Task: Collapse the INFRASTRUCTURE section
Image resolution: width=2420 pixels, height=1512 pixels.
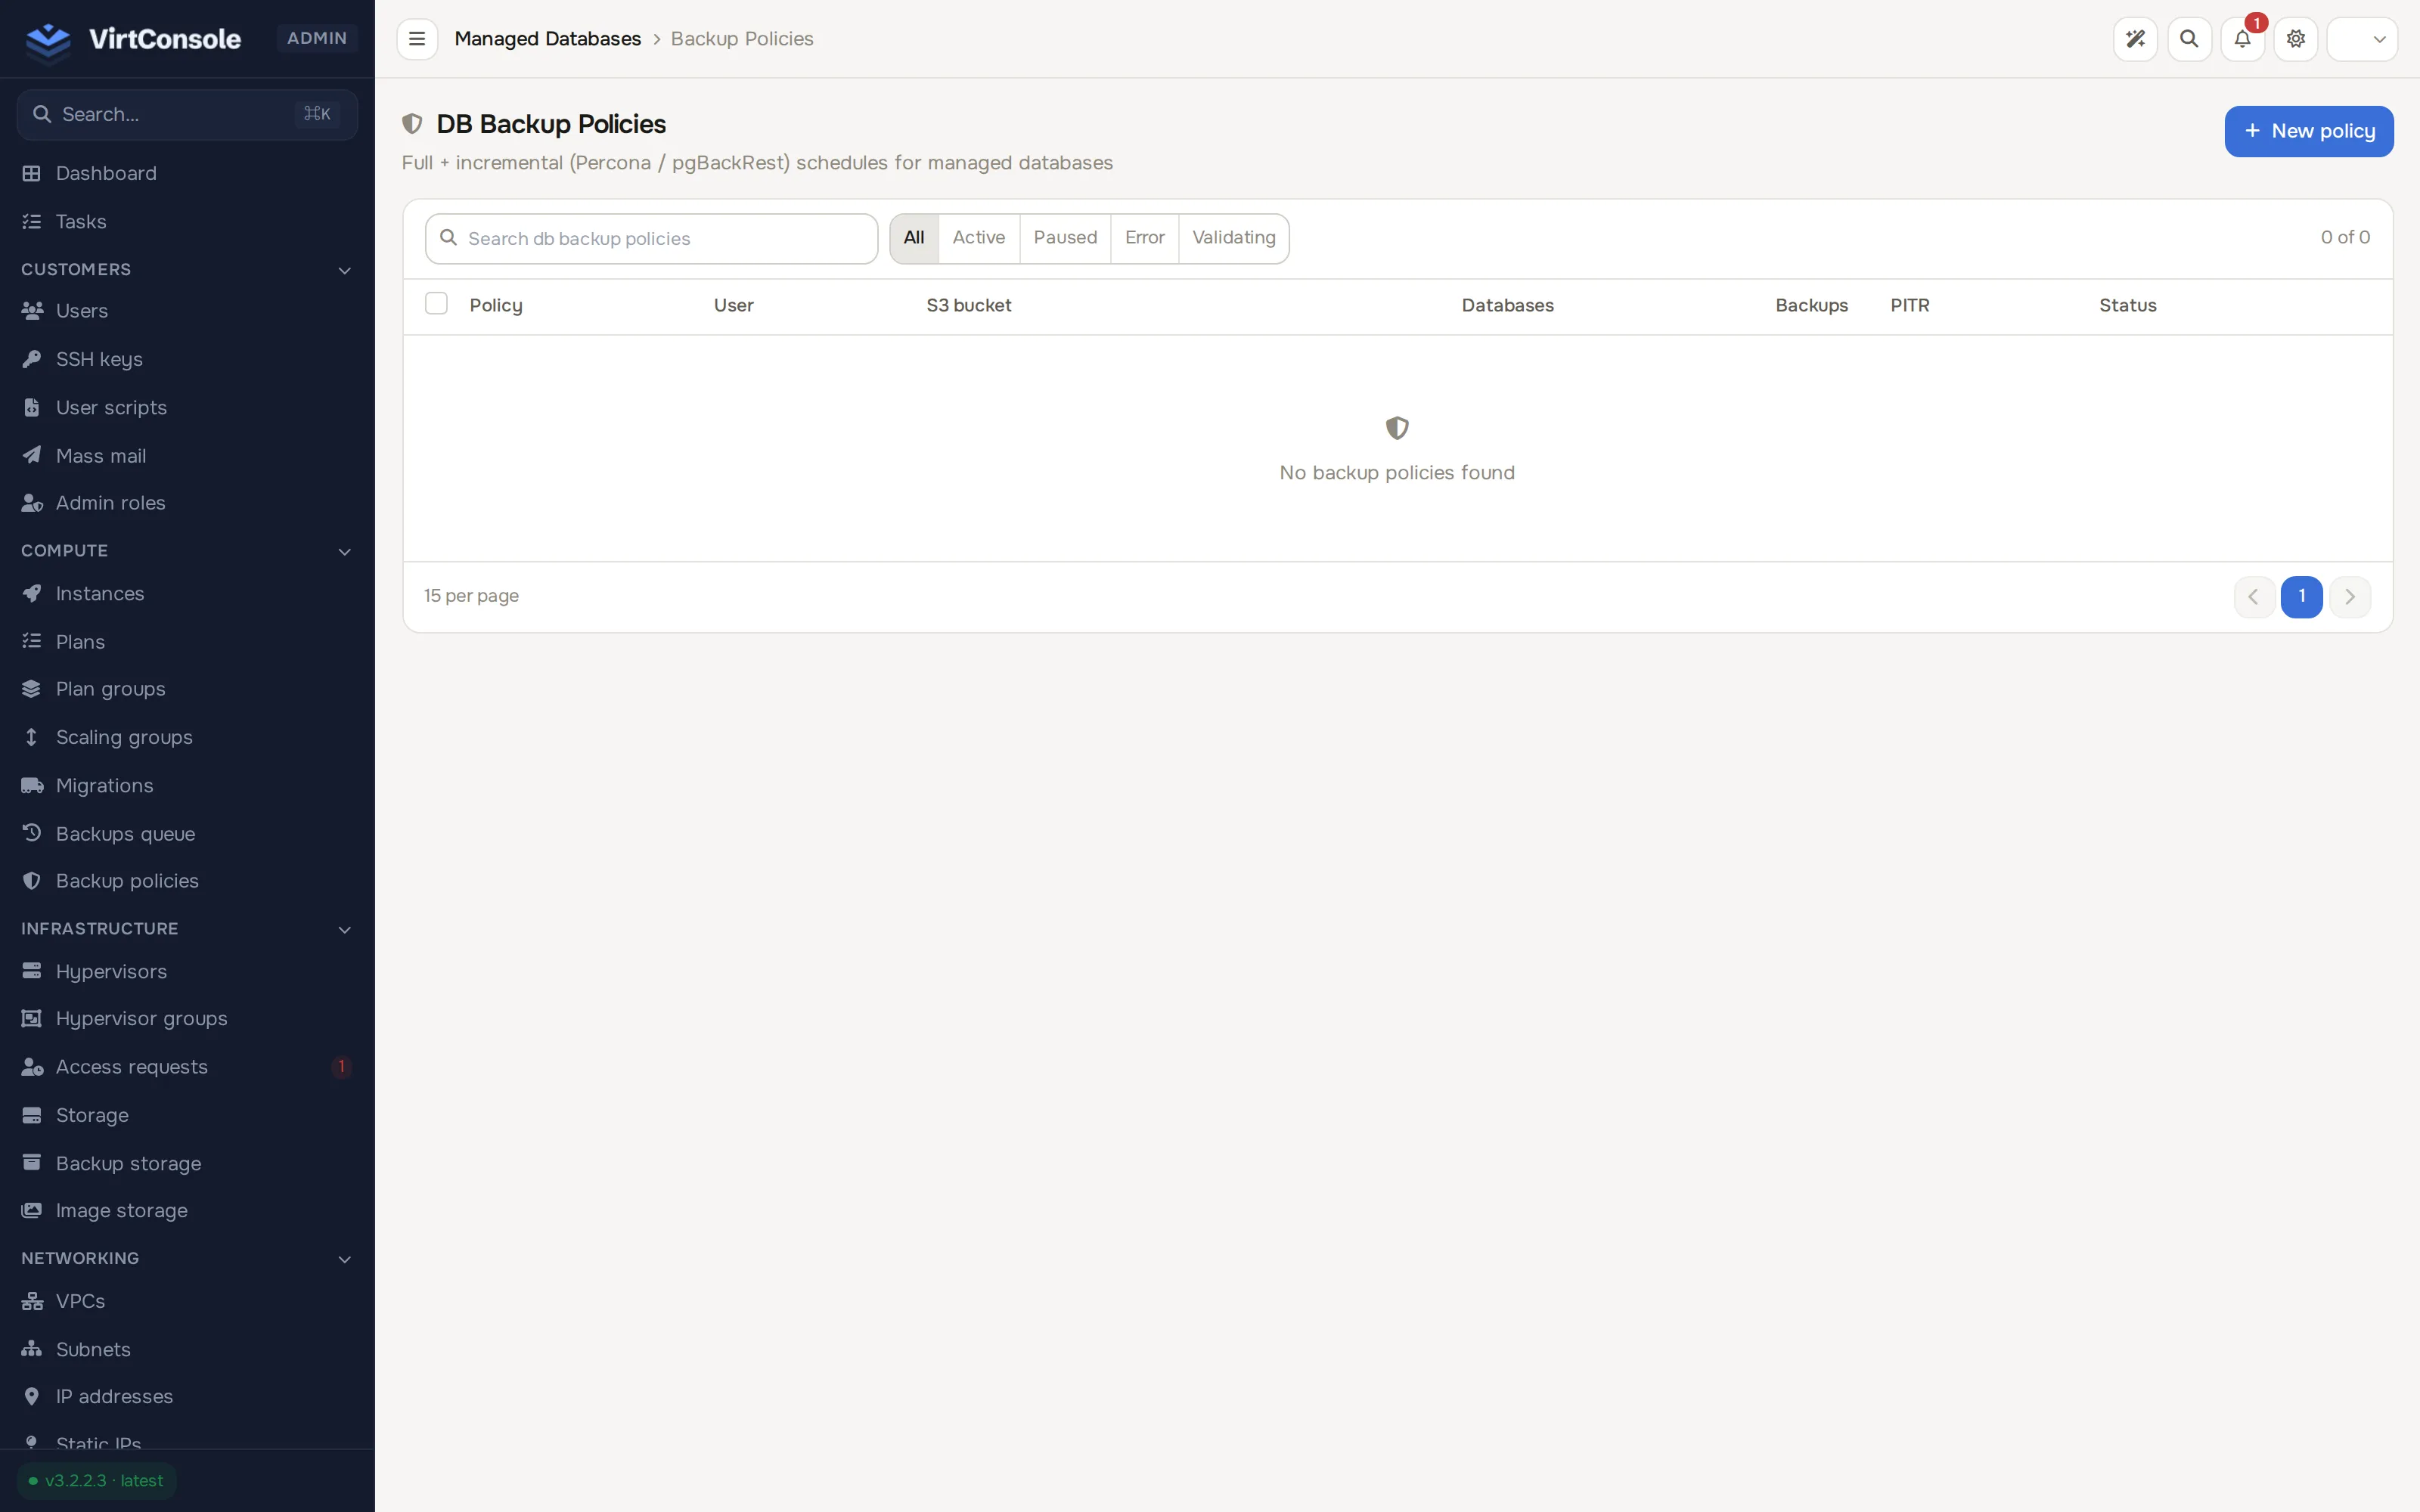Action: click(x=187, y=929)
